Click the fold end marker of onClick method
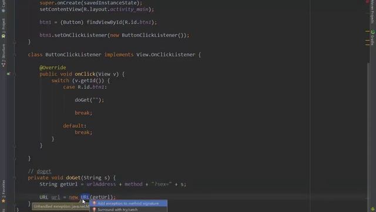 pyautogui.click(x=15, y=145)
